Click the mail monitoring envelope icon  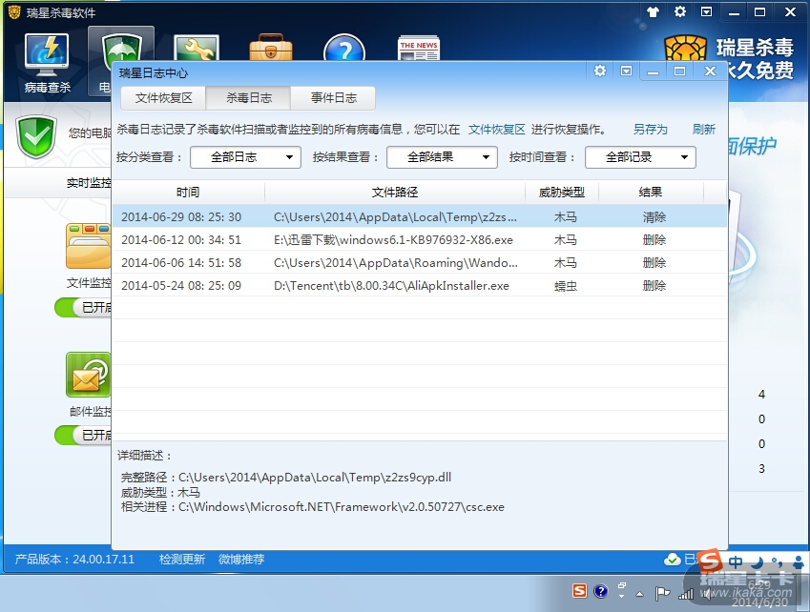click(89, 375)
